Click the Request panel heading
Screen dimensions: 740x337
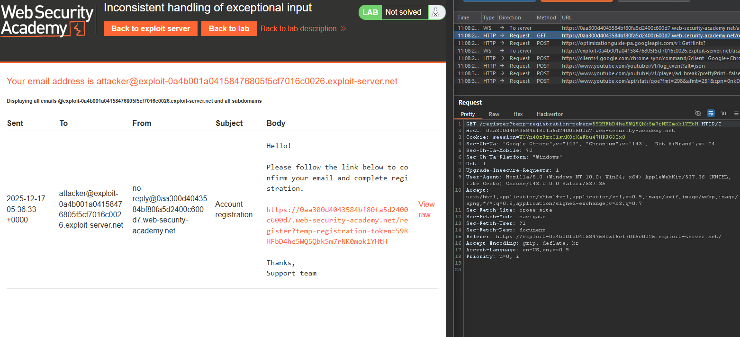click(x=470, y=102)
